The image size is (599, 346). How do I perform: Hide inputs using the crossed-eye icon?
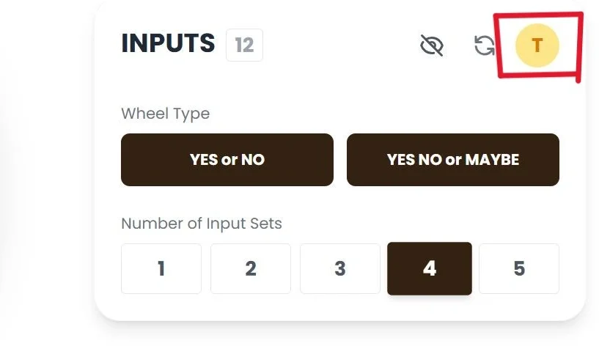[432, 46]
